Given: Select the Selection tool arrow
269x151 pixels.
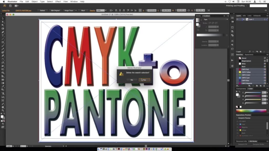Looking at the screenshot, I should coord(3,18).
